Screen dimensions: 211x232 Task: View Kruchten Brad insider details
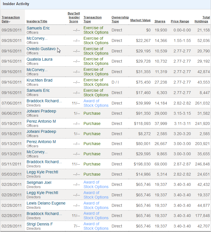[39, 80]
